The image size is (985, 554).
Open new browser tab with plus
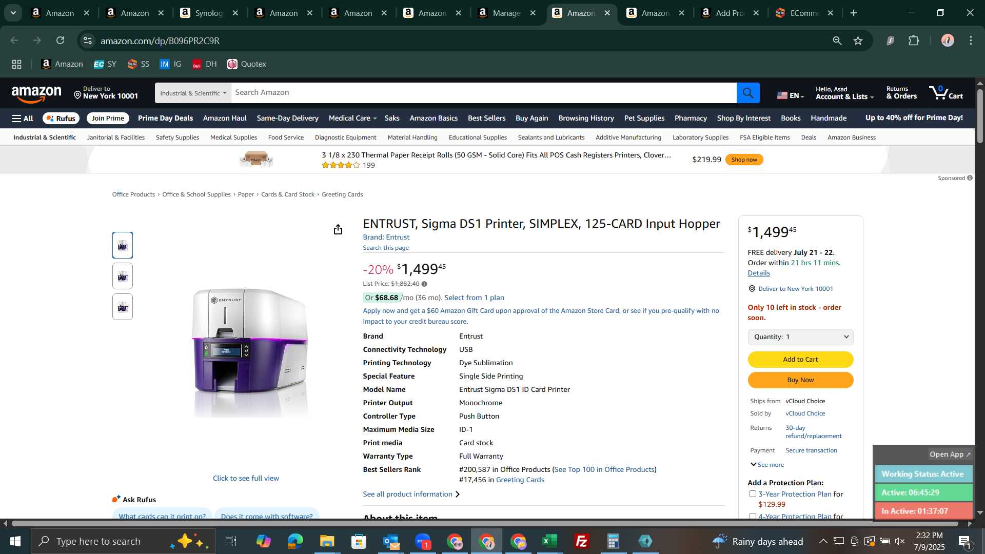(854, 13)
